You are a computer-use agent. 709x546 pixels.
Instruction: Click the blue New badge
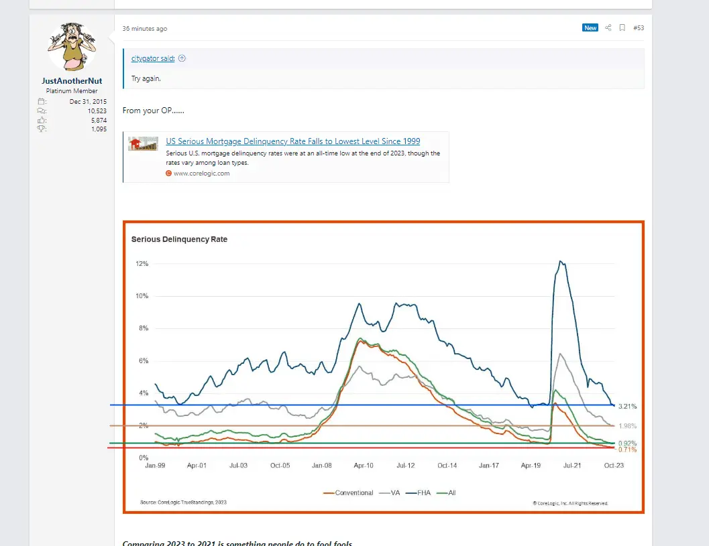click(590, 28)
